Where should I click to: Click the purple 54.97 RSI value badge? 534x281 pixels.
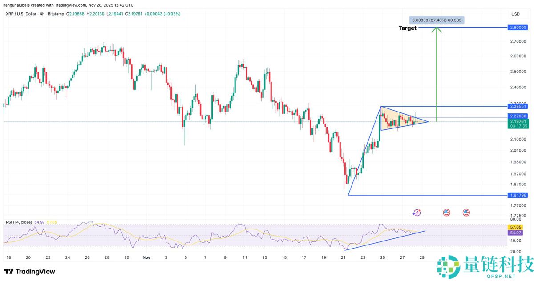tap(515, 233)
